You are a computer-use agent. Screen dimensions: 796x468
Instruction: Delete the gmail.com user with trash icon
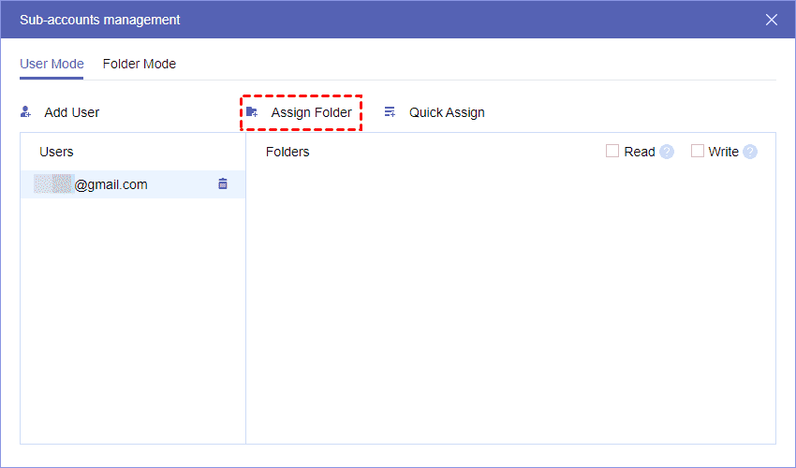tap(223, 184)
